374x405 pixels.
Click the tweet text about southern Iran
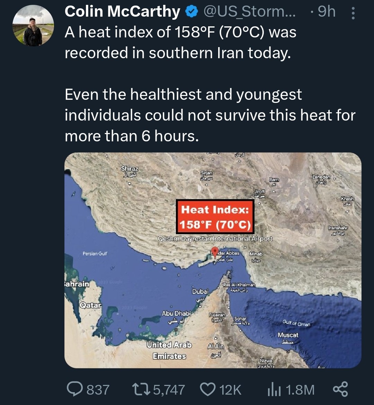[x=180, y=42]
